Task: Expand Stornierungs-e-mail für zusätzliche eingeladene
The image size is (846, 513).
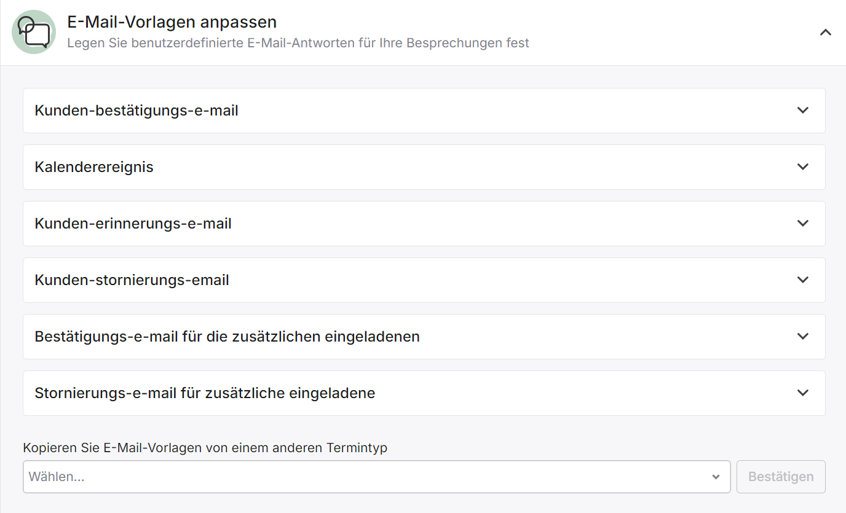Action: [424, 393]
